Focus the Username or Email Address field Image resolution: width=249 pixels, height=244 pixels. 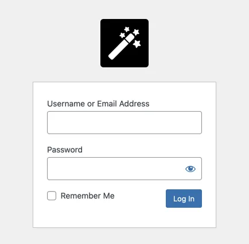coord(124,123)
